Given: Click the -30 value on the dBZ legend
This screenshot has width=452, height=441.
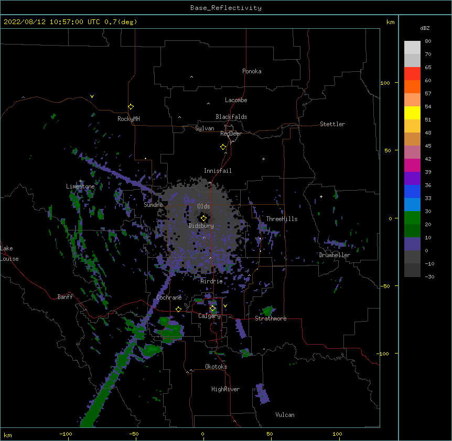Looking at the screenshot, I should [430, 277].
